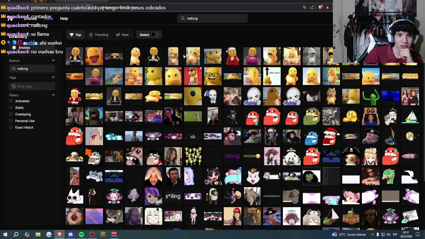Viewport: 425px width, 239px height.
Task: Open the Store nav link
Action: [48, 19]
